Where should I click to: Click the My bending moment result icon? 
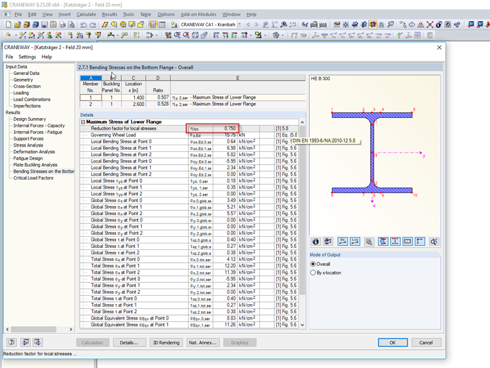click(360, 35)
